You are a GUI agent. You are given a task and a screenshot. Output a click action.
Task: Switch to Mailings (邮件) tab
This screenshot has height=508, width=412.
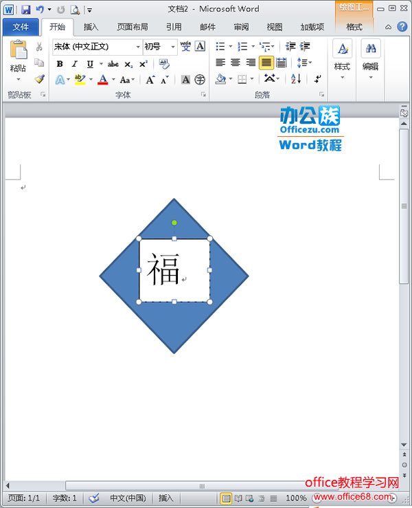[x=208, y=27]
